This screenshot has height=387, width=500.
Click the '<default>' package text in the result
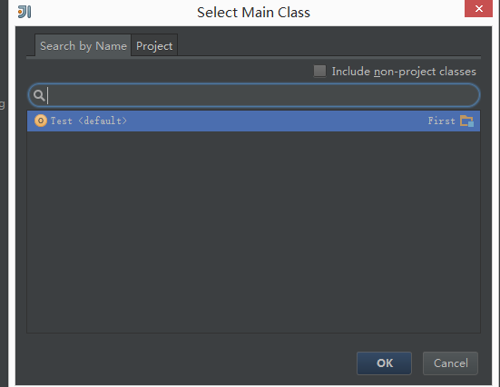(103, 121)
